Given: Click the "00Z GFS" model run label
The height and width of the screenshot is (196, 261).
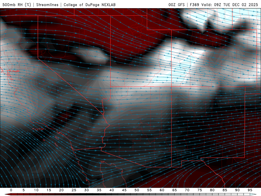Looking at the screenshot, I should coord(177,5).
